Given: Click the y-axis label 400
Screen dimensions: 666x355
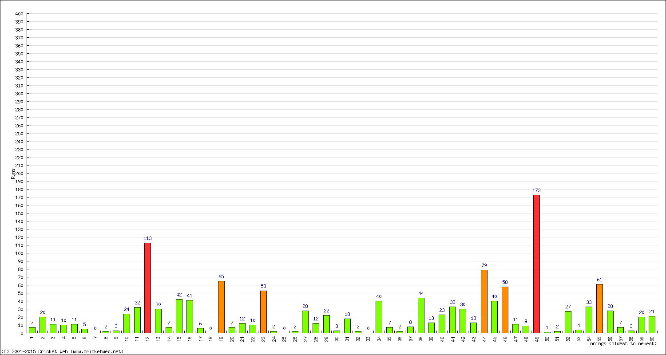Looking at the screenshot, I should [x=19, y=14].
